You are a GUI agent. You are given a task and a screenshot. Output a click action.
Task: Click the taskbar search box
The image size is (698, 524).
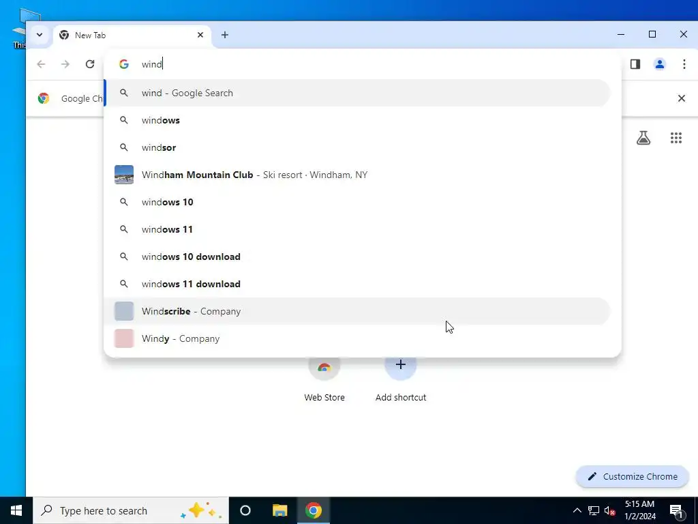(x=131, y=510)
